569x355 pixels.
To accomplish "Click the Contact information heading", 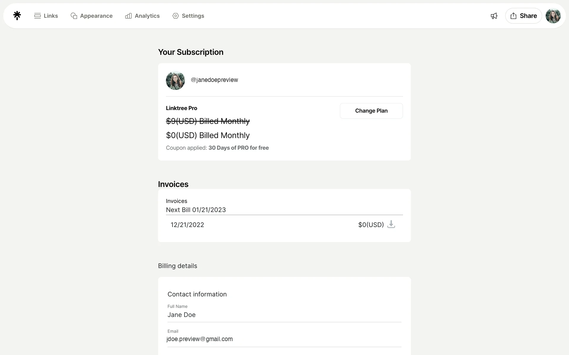I will pos(197,294).
